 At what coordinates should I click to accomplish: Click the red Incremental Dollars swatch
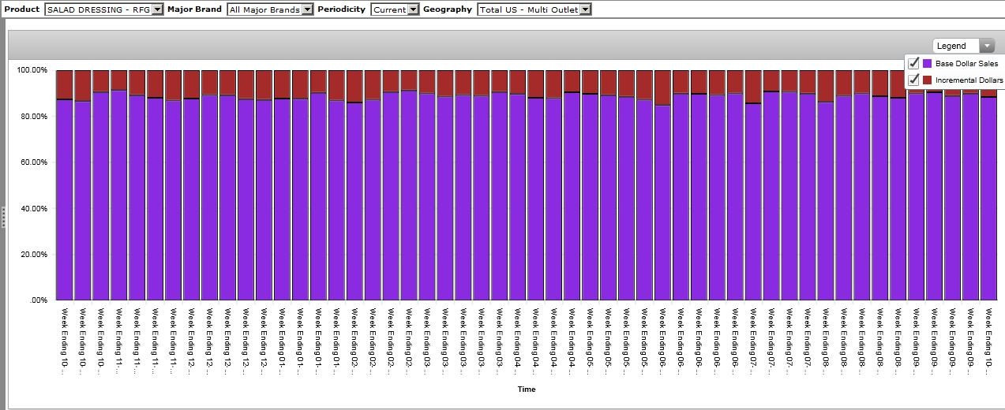click(928, 80)
